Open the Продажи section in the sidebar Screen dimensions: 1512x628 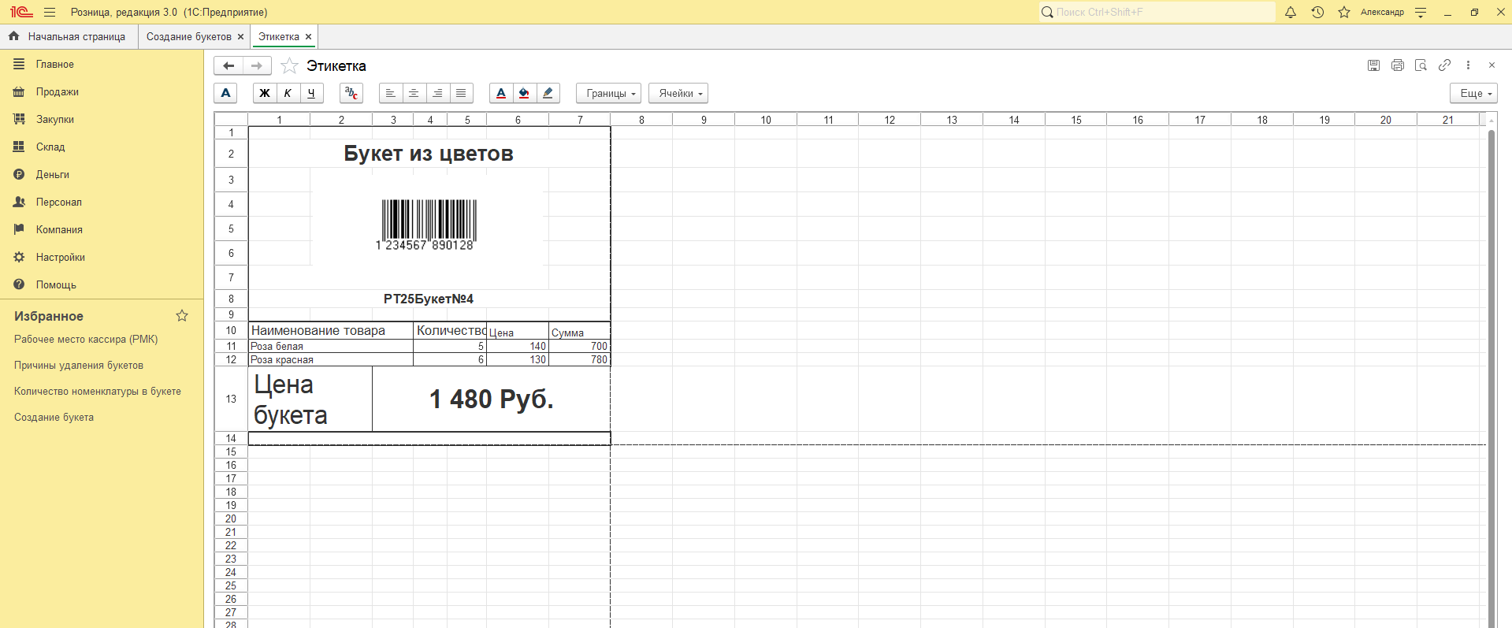[x=57, y=92]
